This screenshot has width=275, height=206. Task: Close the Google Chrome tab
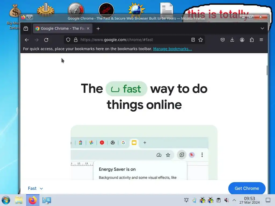[x=88, y=28]
